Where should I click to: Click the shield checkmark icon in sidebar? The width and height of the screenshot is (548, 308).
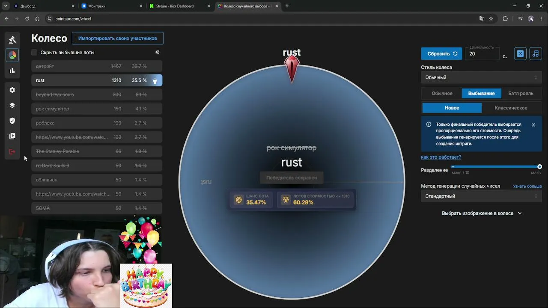point(12,121)
